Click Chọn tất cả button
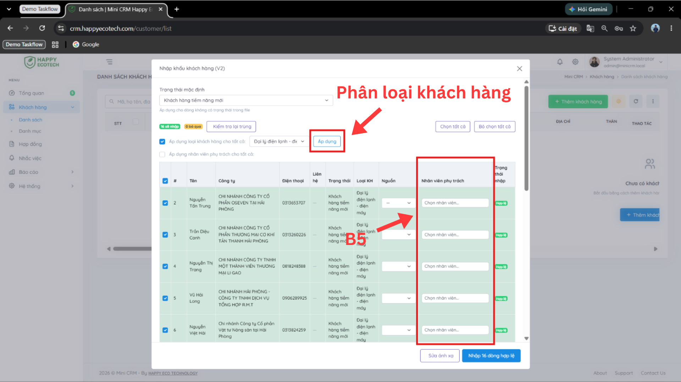Viewport: 681px width, 382px height. pos(453,127)
